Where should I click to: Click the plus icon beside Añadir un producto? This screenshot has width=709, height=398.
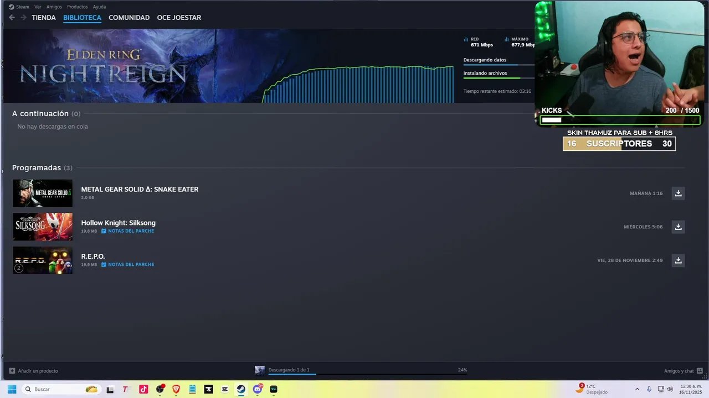point(12,371)
